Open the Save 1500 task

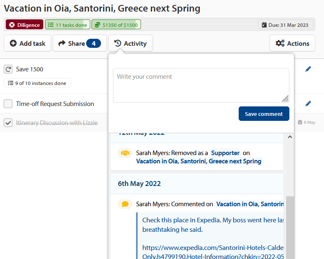point(30,69)
